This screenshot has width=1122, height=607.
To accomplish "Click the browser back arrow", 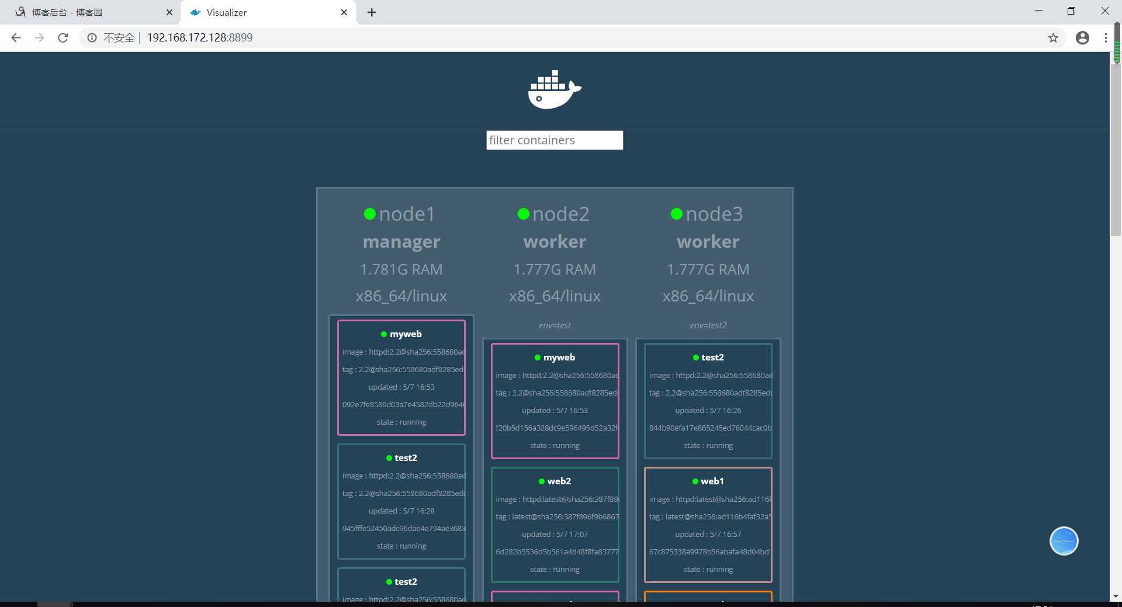I will click(16, 37).
